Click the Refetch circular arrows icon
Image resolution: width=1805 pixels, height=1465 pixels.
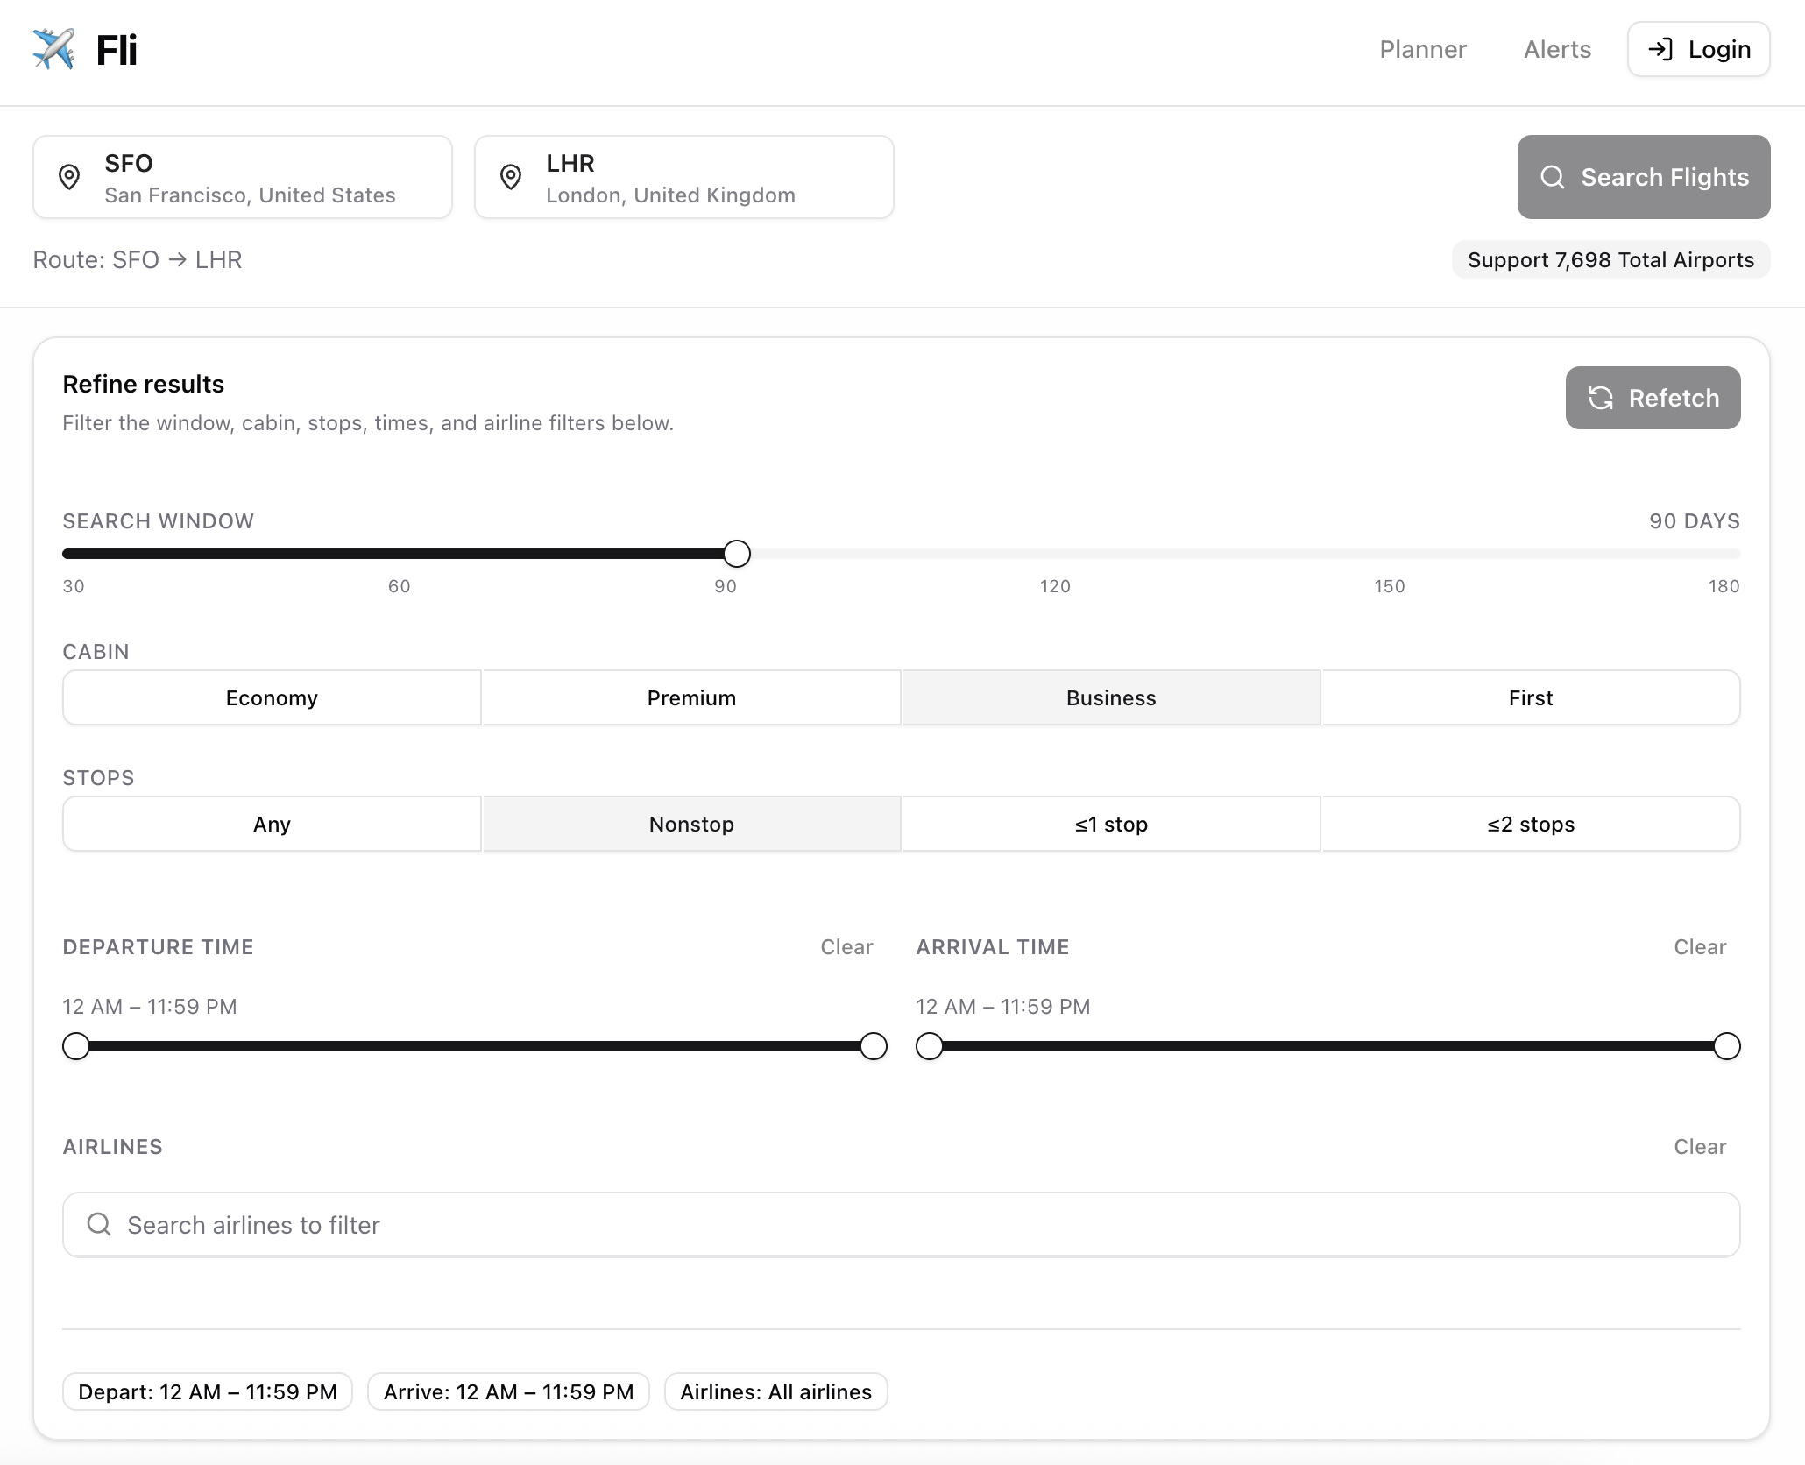pos(1600,398)
